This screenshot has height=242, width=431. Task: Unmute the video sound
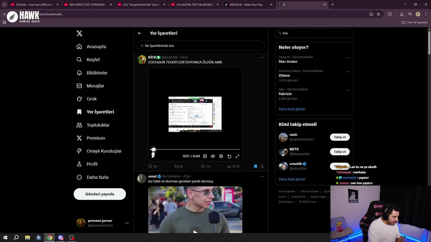pos(213,156)
